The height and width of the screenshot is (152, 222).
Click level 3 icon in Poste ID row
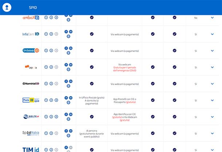56,100
